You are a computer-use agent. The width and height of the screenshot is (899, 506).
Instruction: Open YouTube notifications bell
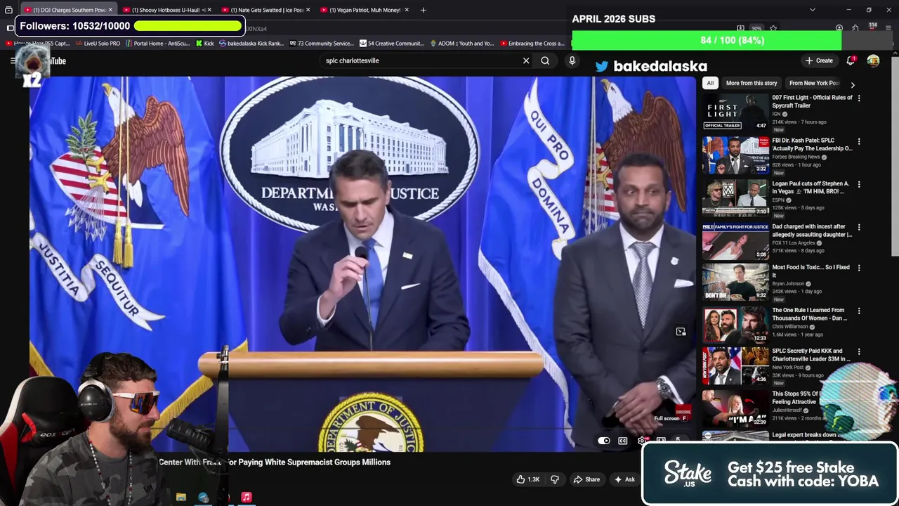click(x=851, y=60)
